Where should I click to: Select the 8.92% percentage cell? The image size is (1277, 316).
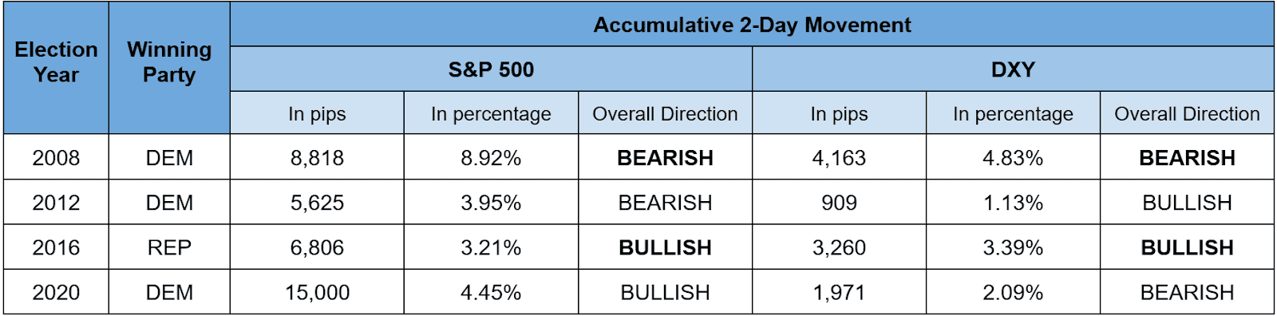[x=491, y=157]
